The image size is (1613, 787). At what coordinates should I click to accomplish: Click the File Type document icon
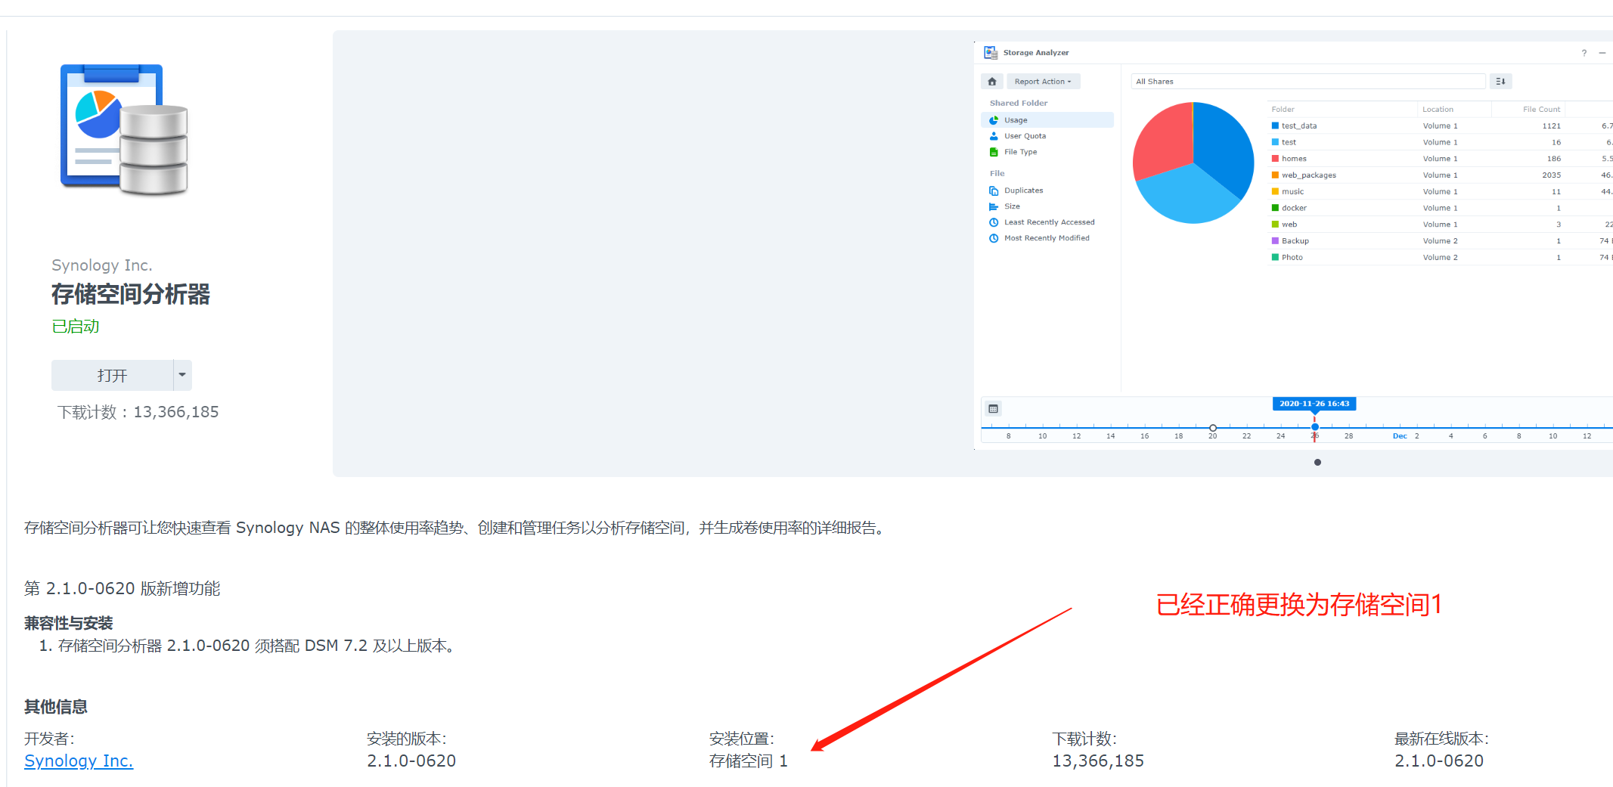click(994, 152)
